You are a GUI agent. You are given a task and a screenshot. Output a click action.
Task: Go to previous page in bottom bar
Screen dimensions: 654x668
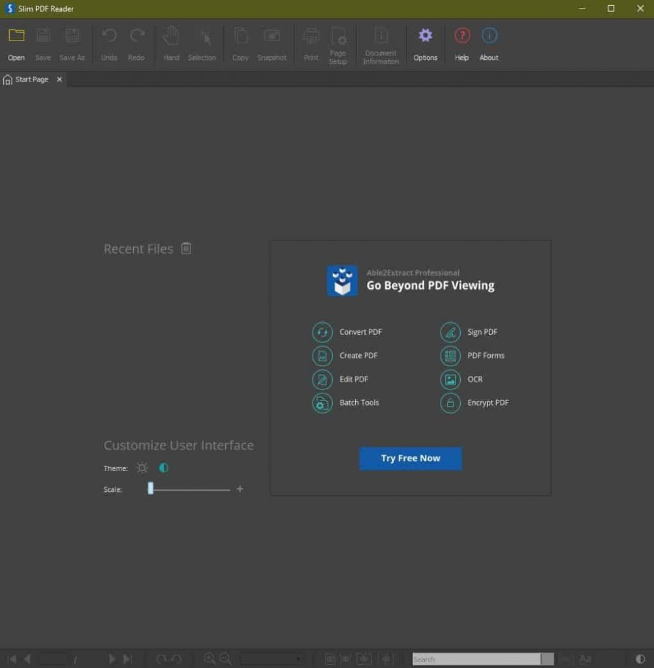[x=27, y=659]
